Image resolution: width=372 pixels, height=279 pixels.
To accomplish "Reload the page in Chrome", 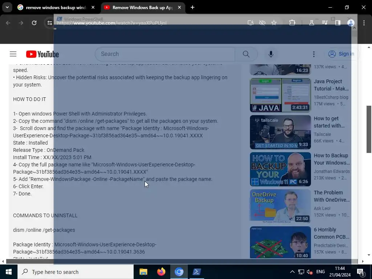I will 34,23.
